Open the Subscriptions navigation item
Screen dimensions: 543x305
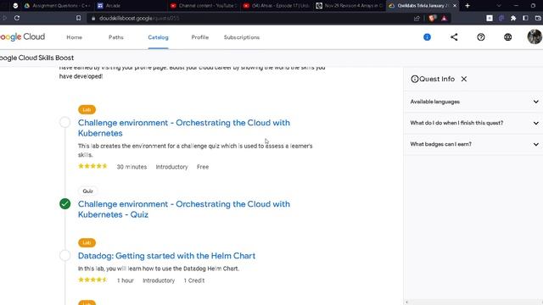pyautogui.click(x=241, y=37)
